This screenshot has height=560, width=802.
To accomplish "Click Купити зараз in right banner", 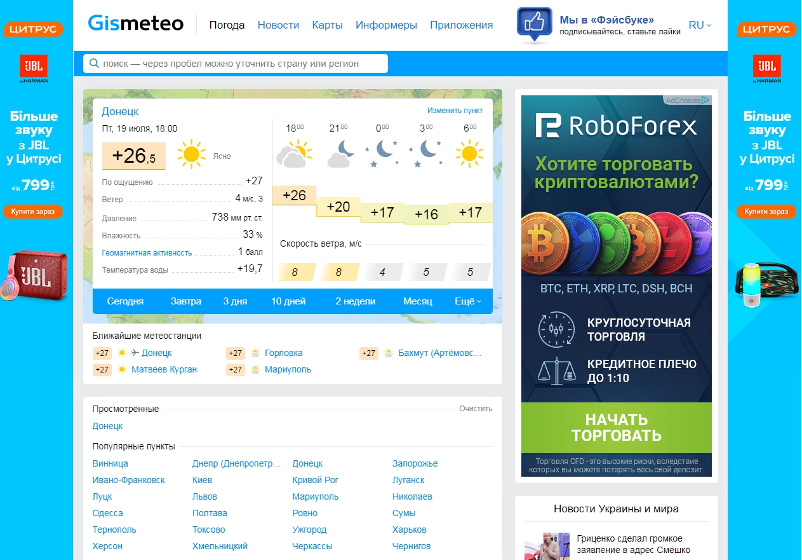I will (766, 211).
